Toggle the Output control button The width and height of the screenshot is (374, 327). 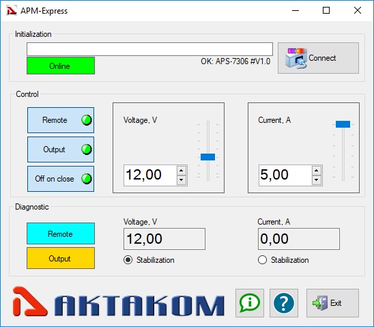coord(61,150)
